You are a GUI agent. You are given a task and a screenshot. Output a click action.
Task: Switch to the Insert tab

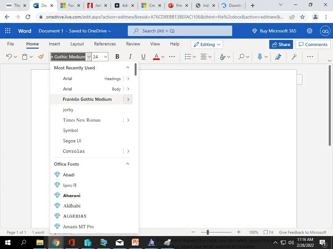[54, 44]
